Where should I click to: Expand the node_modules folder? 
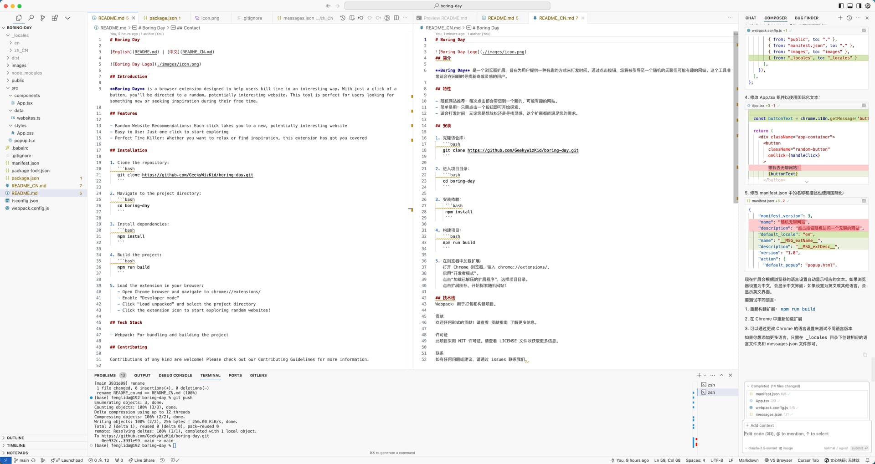click(43, 73)
